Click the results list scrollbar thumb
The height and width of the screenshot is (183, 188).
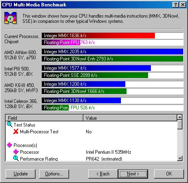coord(180,125)
